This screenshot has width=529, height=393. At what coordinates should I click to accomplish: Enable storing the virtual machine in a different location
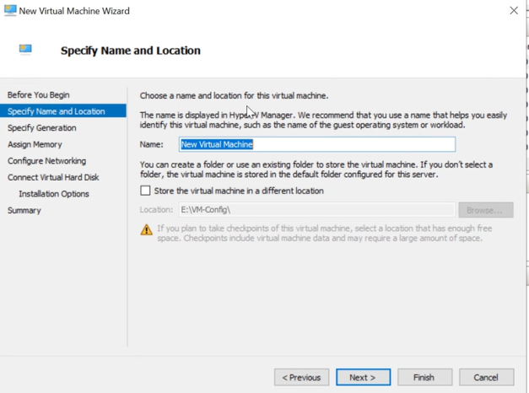[x=145, y=191]
